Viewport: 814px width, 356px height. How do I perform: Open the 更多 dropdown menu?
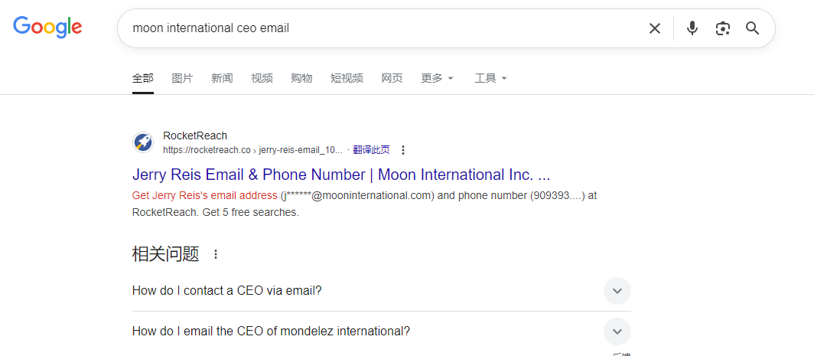click(437, 79)
